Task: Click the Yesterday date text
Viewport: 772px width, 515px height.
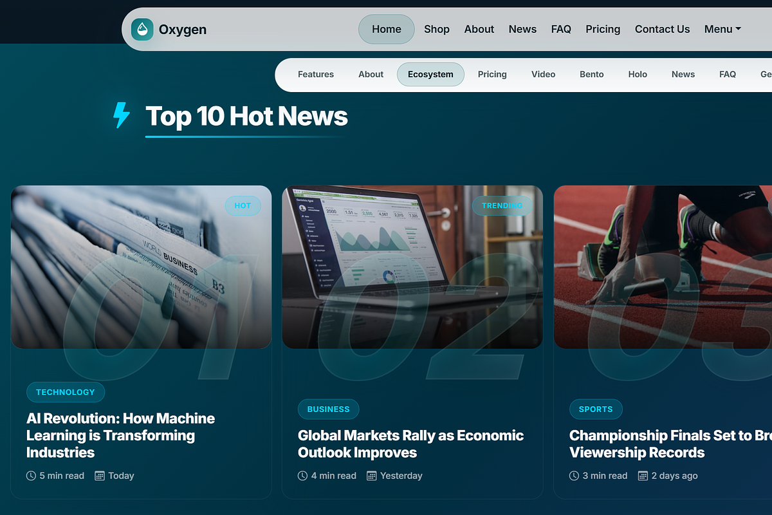Action: click(x=401, y=476)
